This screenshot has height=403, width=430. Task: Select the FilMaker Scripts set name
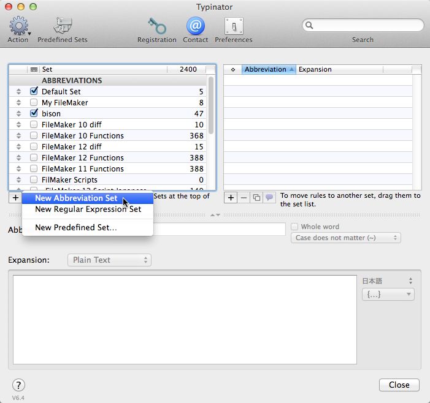click(69, 180)
